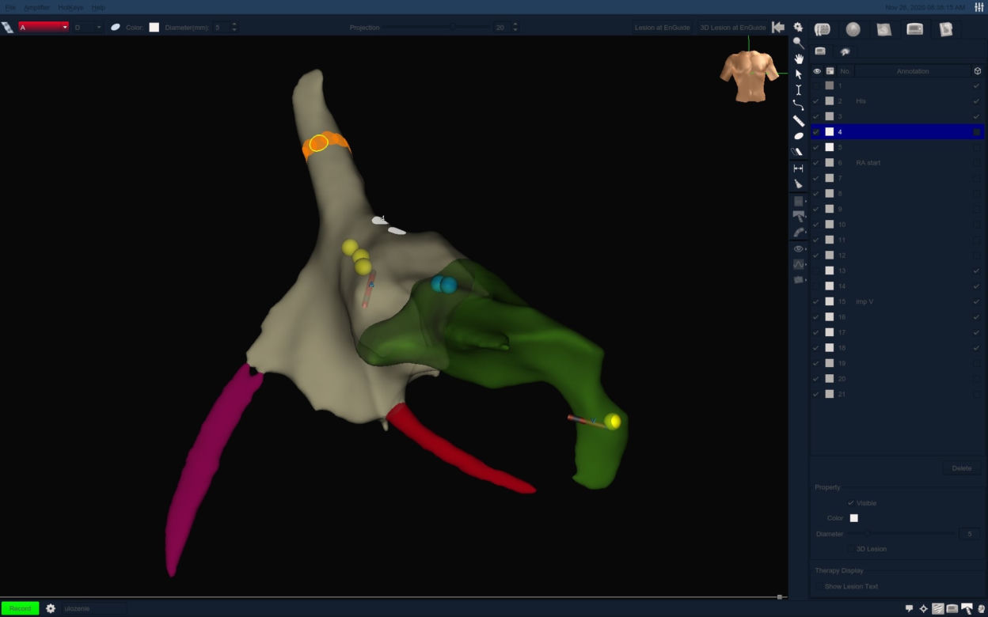The height and width of the screenshot is (617, 988).
Task: Click the Diameter slider in Property panel
Action: pos(902,534)
